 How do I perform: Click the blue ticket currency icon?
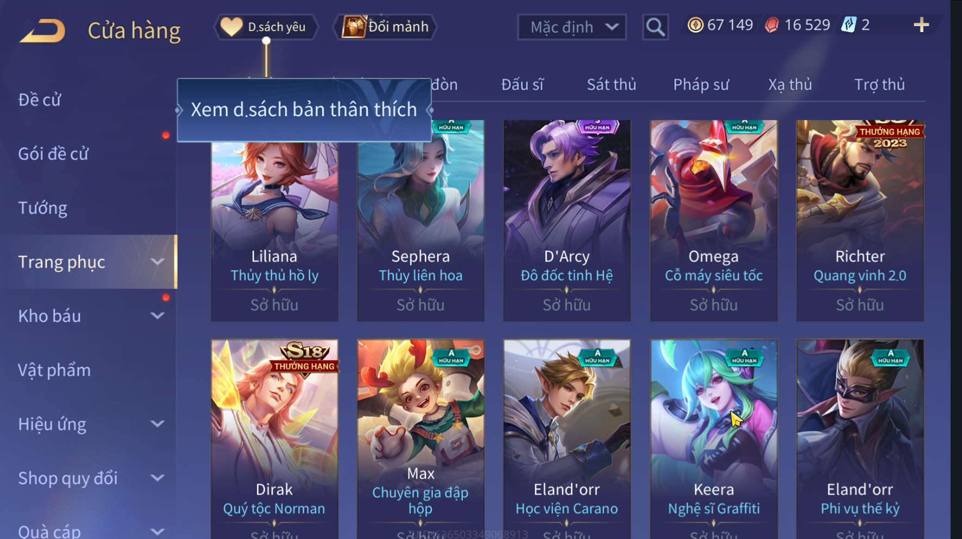pos(848,25)
